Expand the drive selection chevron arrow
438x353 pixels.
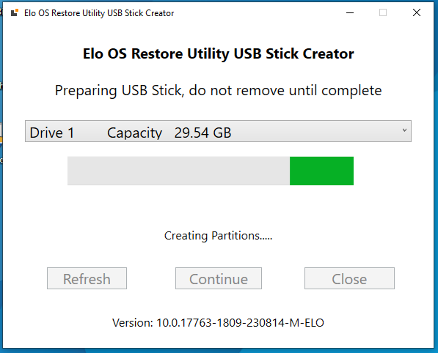click(x=404, y=130)
